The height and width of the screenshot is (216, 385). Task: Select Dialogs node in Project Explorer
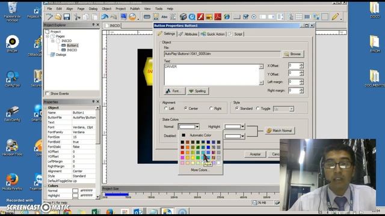click(61, 55)
